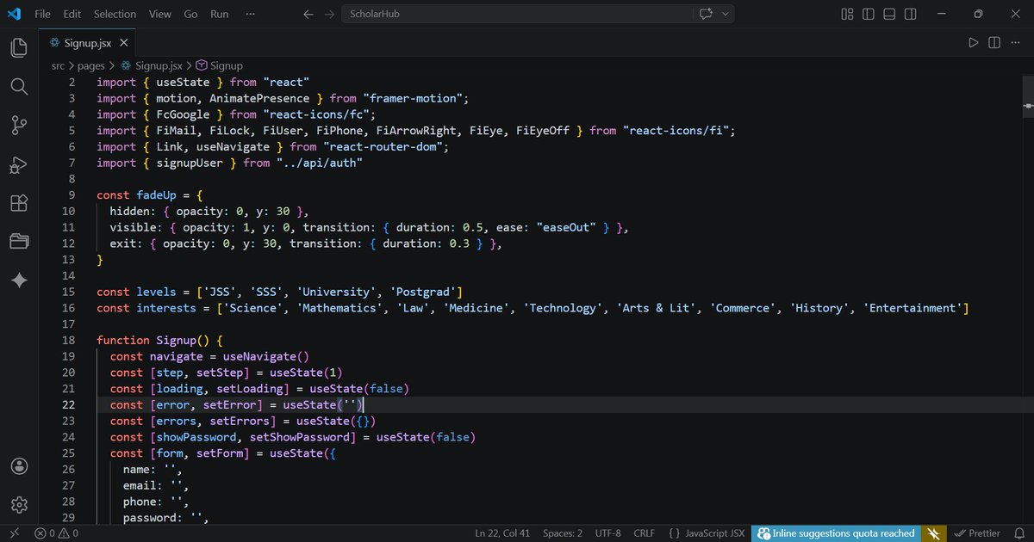The height and width of the screenshot is (542, 1034).
Task: Select Signup.jsx in the breadcrumb
Action: (152, 65)
